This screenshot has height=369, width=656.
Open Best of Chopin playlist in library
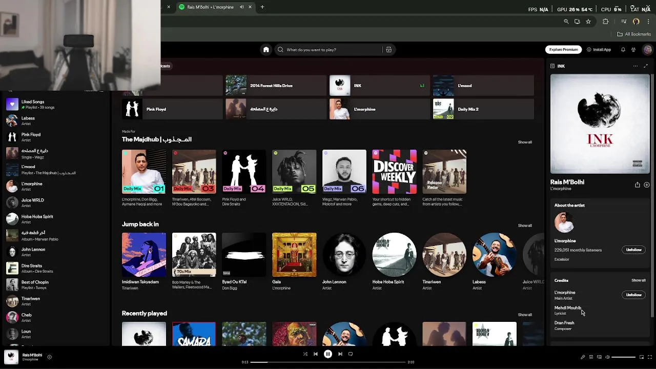pos(56,284)
